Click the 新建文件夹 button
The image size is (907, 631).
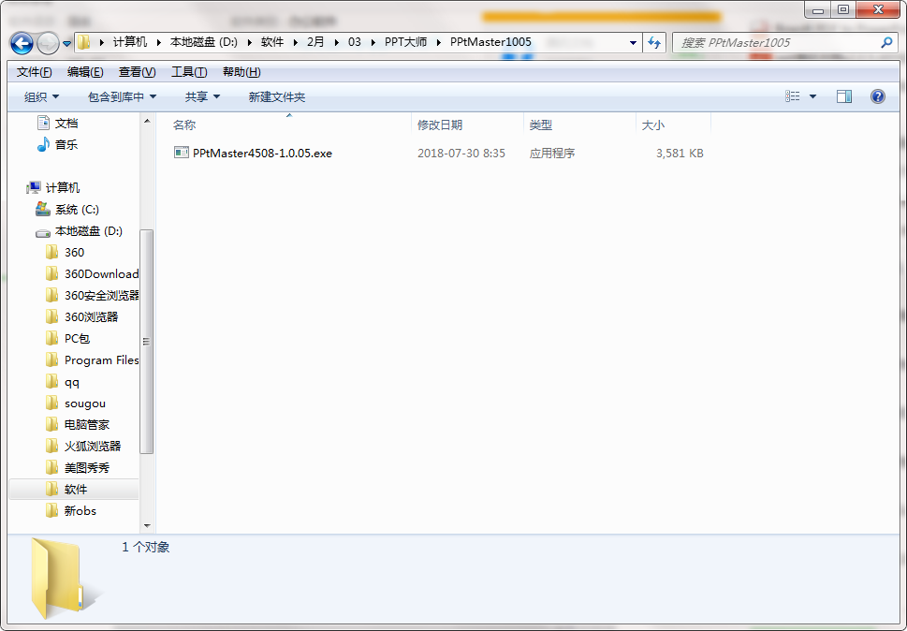(x=276, y=96)
